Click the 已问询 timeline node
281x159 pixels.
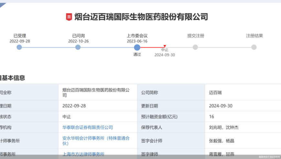pyautogui.click(x=78, y=47)
